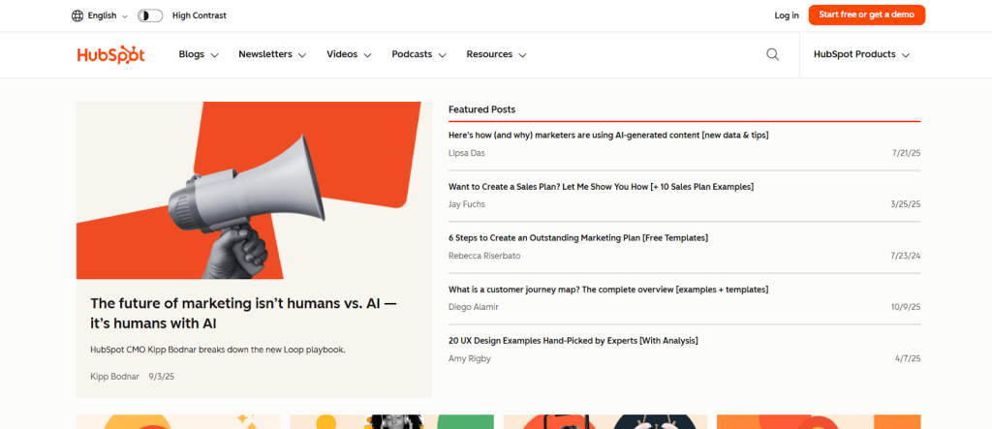Open the Newsletters dropdown
The image size is (992, 429).
tap(272, 54)
